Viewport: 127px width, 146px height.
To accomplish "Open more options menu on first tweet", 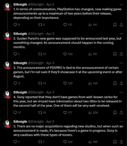I will 121,5.
